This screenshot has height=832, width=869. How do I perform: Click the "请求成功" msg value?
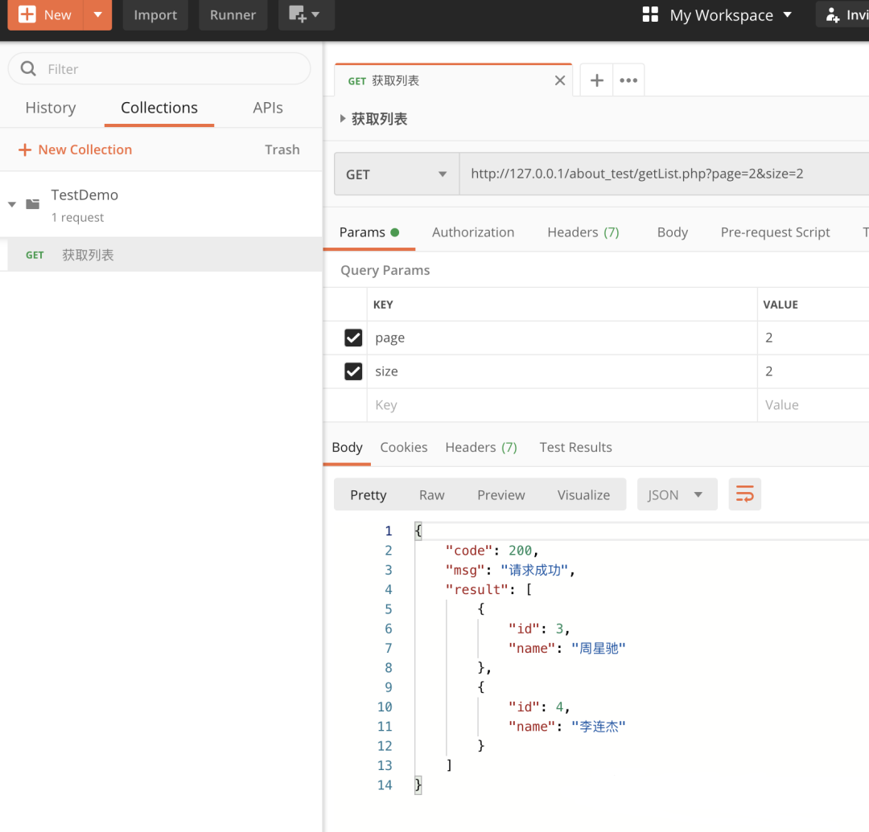click(534, 570)
